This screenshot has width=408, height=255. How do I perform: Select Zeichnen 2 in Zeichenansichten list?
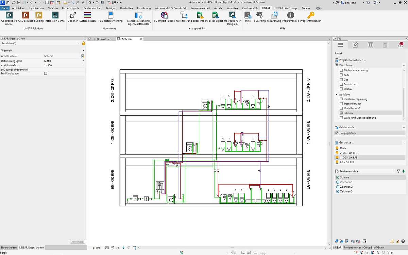point(346,187)
